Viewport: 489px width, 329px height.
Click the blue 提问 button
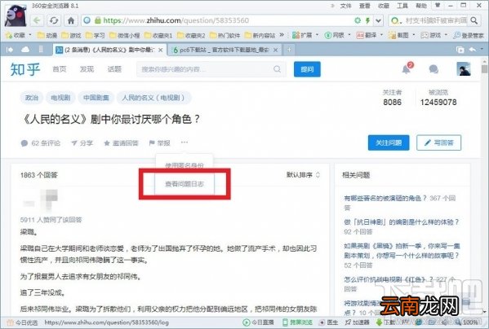pyautogui.click(x=307, y=69)
